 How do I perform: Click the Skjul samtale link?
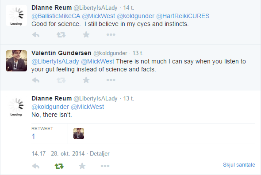tap(239, 165)
